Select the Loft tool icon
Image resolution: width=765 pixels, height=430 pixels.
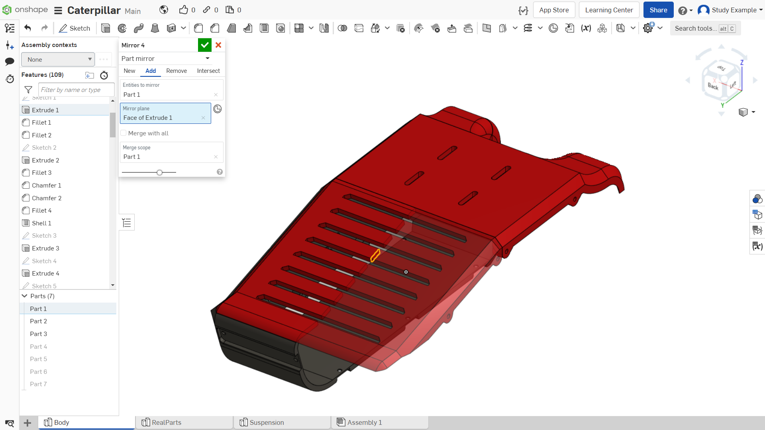155,28
